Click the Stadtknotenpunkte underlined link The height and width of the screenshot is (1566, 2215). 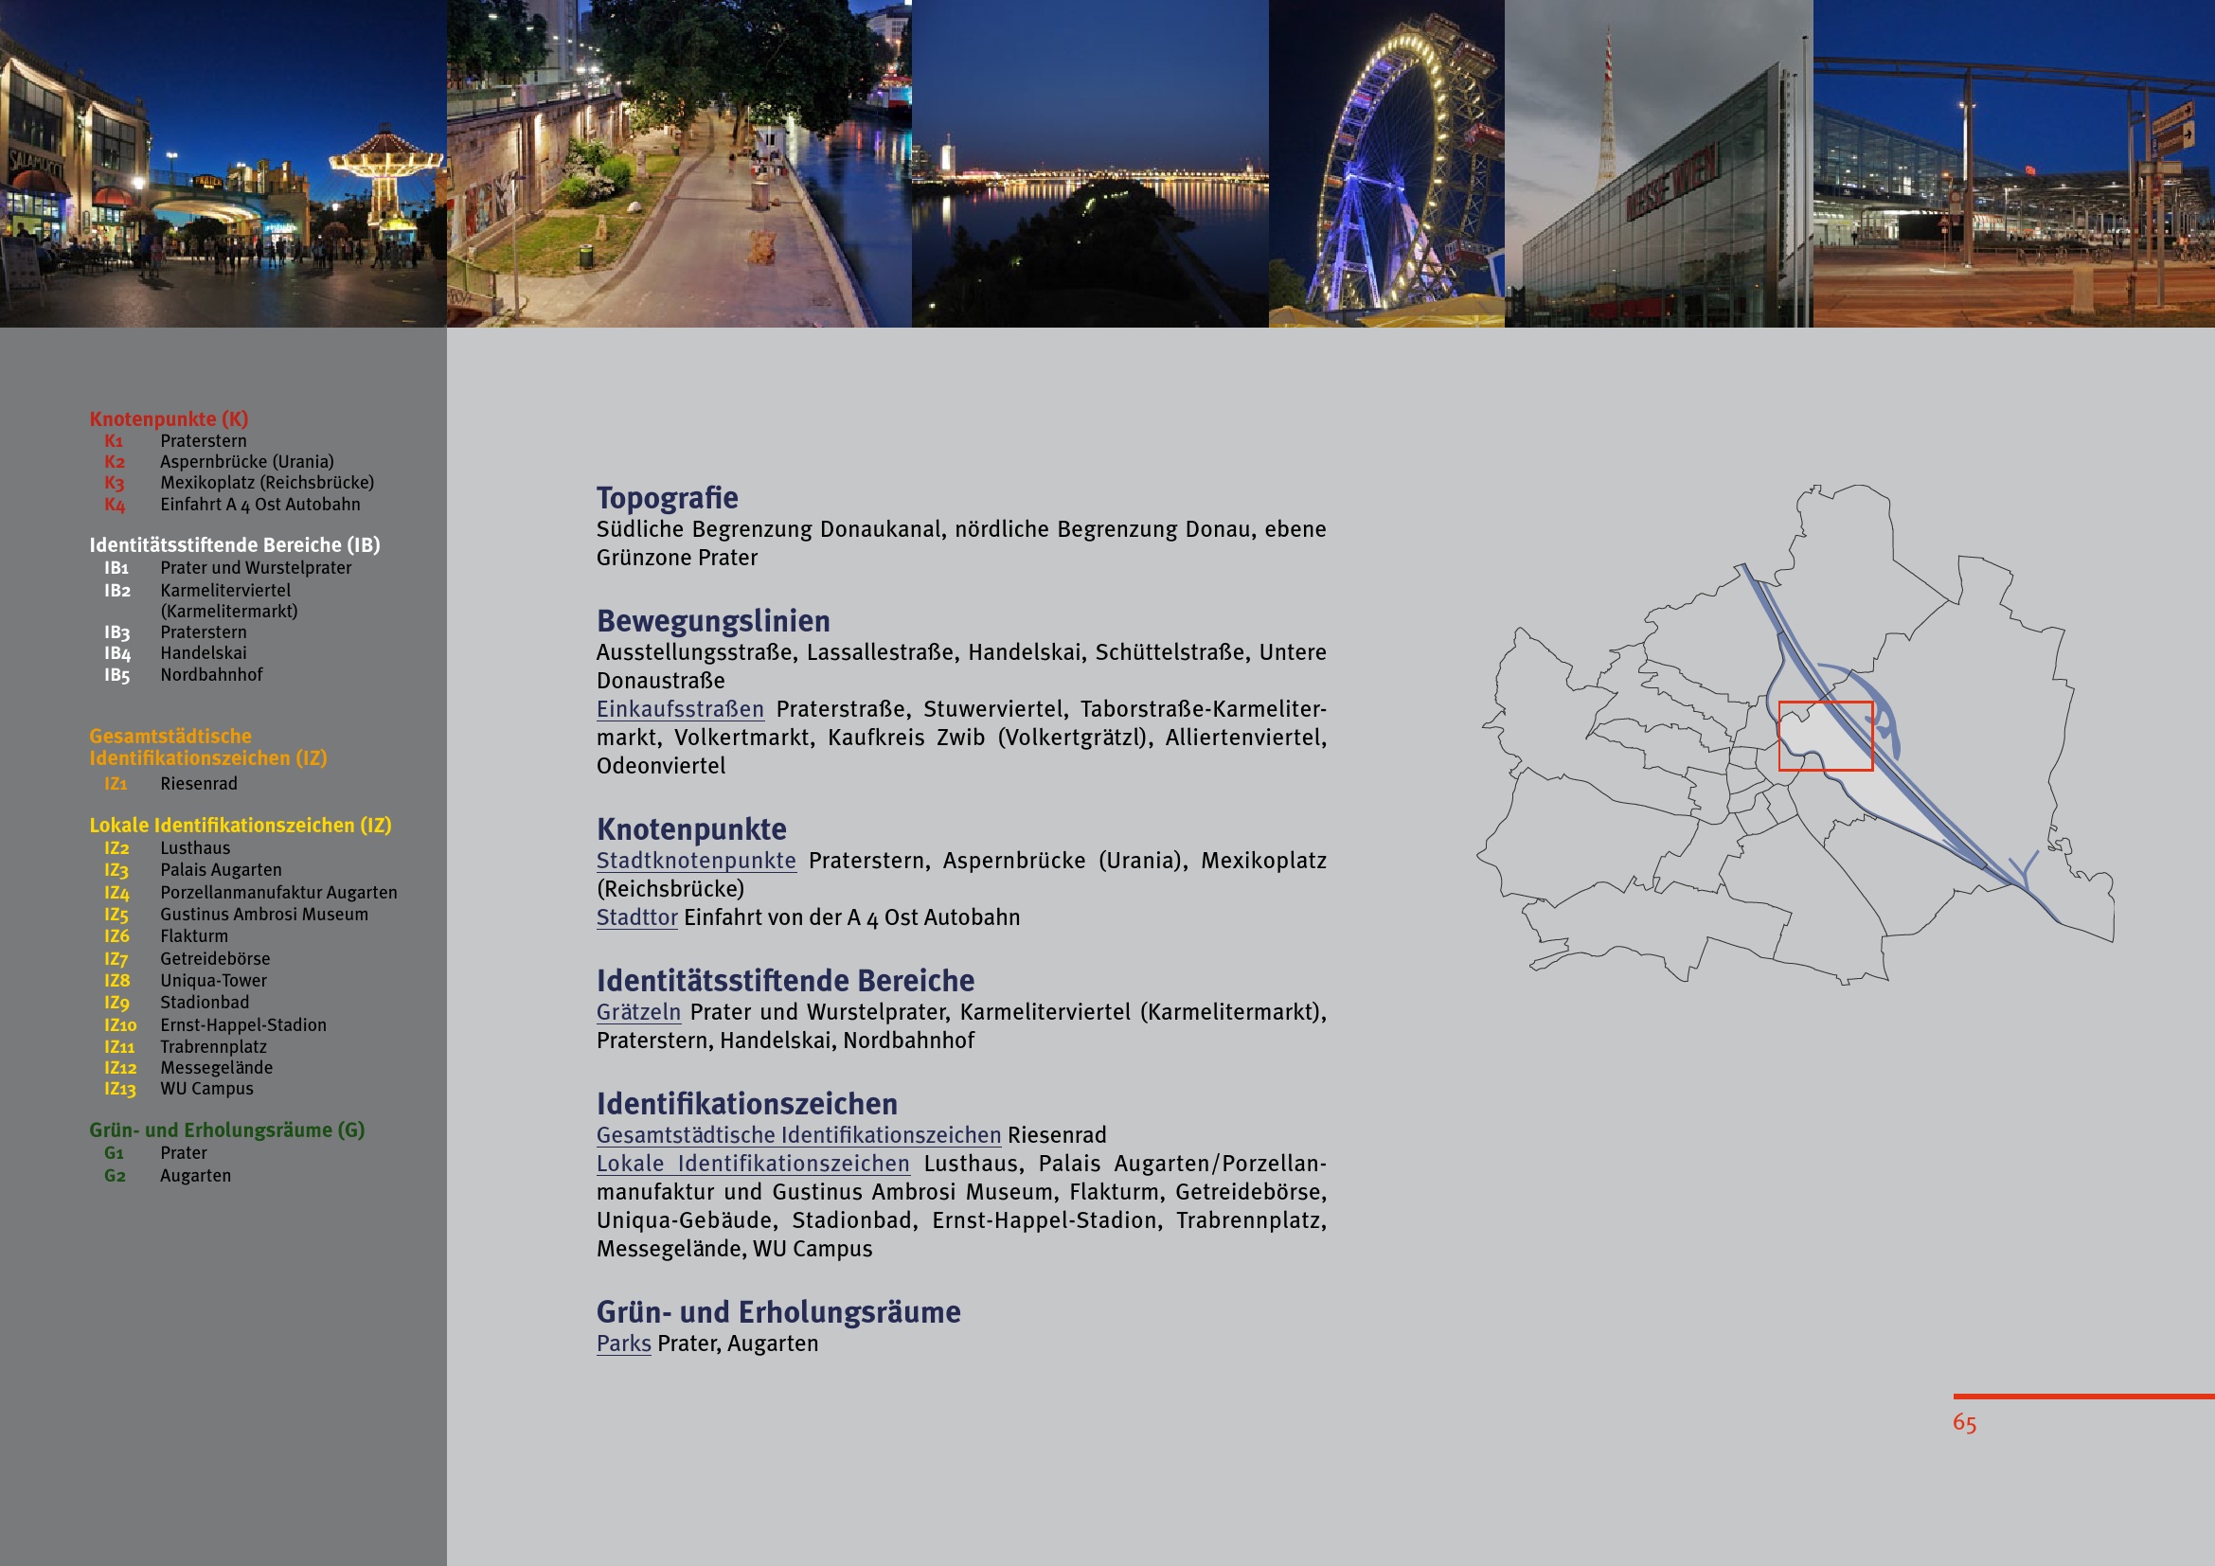coord(696,860)
